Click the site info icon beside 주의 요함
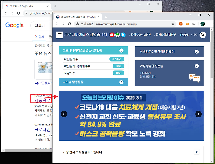 click(x=77, y=24)
